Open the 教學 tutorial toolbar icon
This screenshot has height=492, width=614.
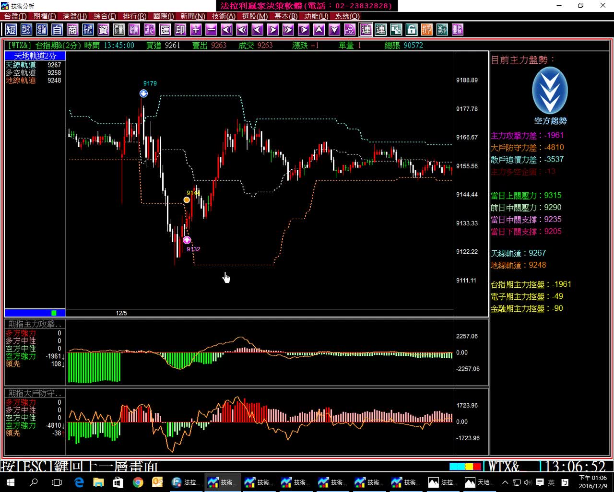(x=426, y=30)
